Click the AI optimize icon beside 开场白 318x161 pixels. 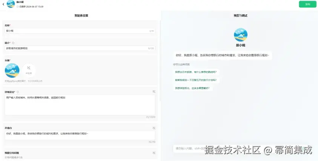(154, 128)
